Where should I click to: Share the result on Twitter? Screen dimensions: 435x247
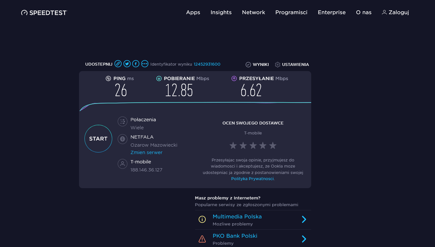click(127, 64)
